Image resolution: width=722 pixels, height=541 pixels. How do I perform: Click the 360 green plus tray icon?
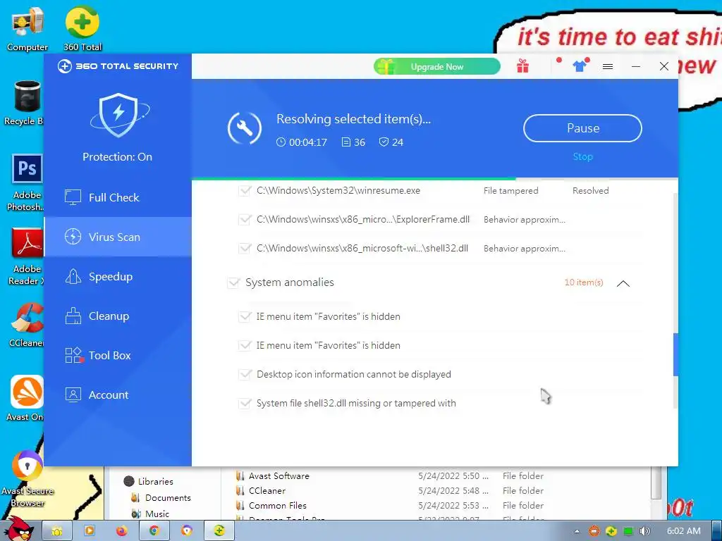611,531
